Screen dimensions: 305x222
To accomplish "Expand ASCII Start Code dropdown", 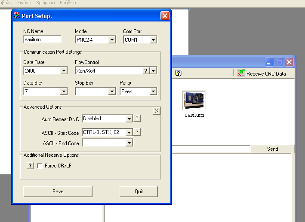I will pos(129,132).
